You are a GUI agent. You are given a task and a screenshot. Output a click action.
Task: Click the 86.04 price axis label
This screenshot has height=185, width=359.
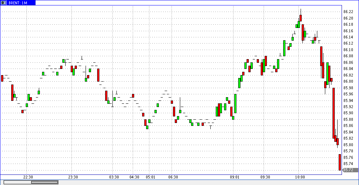(348, 69)
